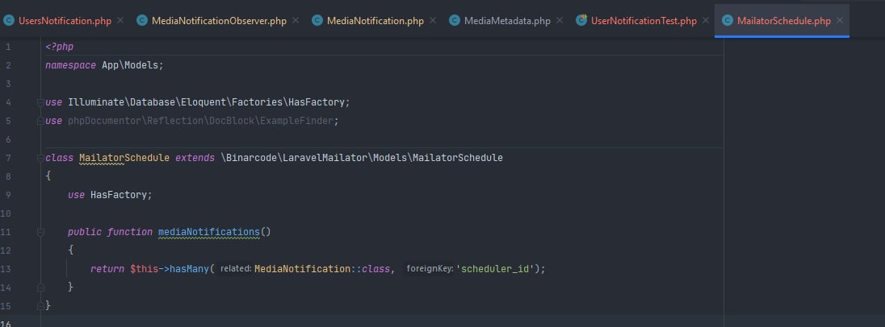Click the related: parameter hint

tap(236, 269)
